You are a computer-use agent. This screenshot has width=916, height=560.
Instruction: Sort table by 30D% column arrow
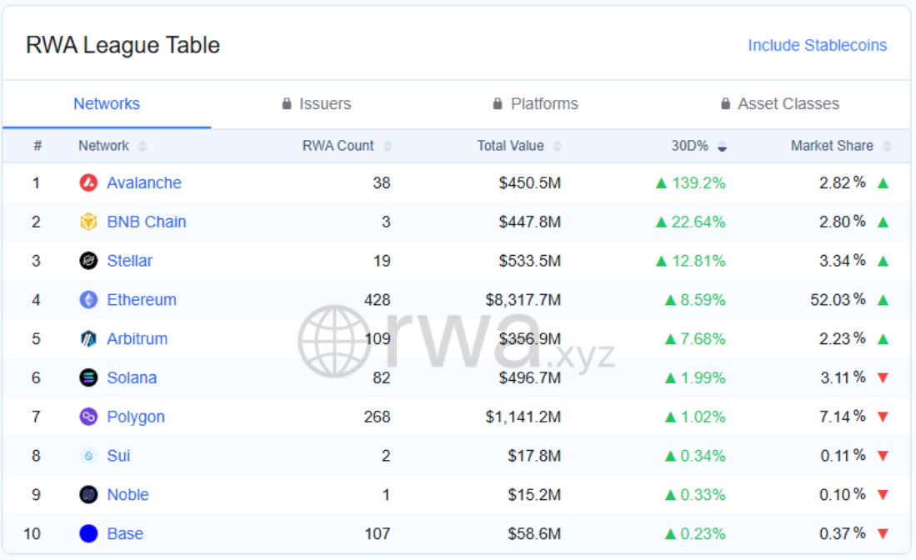click(x=722, y=146)
